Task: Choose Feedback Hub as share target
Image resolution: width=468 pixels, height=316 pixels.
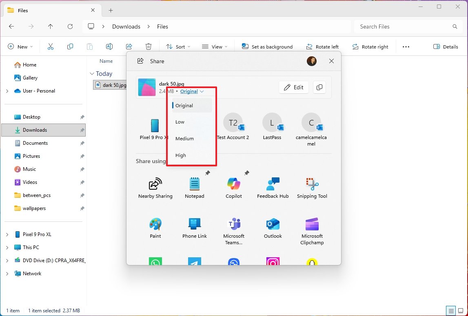Action: click(273, 188)
